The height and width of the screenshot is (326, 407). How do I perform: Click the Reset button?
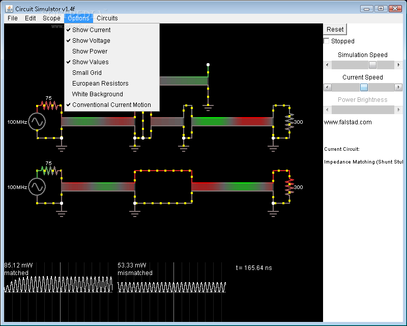335,30
